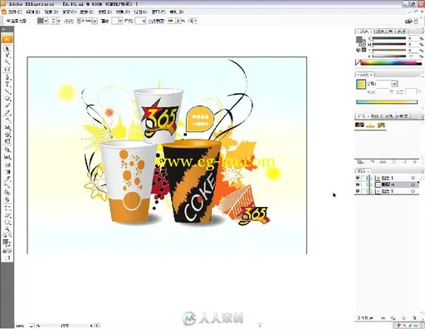Click the opacity input field in control bar
The width and height of the screenshot is (425, 329).
point(171,21)
